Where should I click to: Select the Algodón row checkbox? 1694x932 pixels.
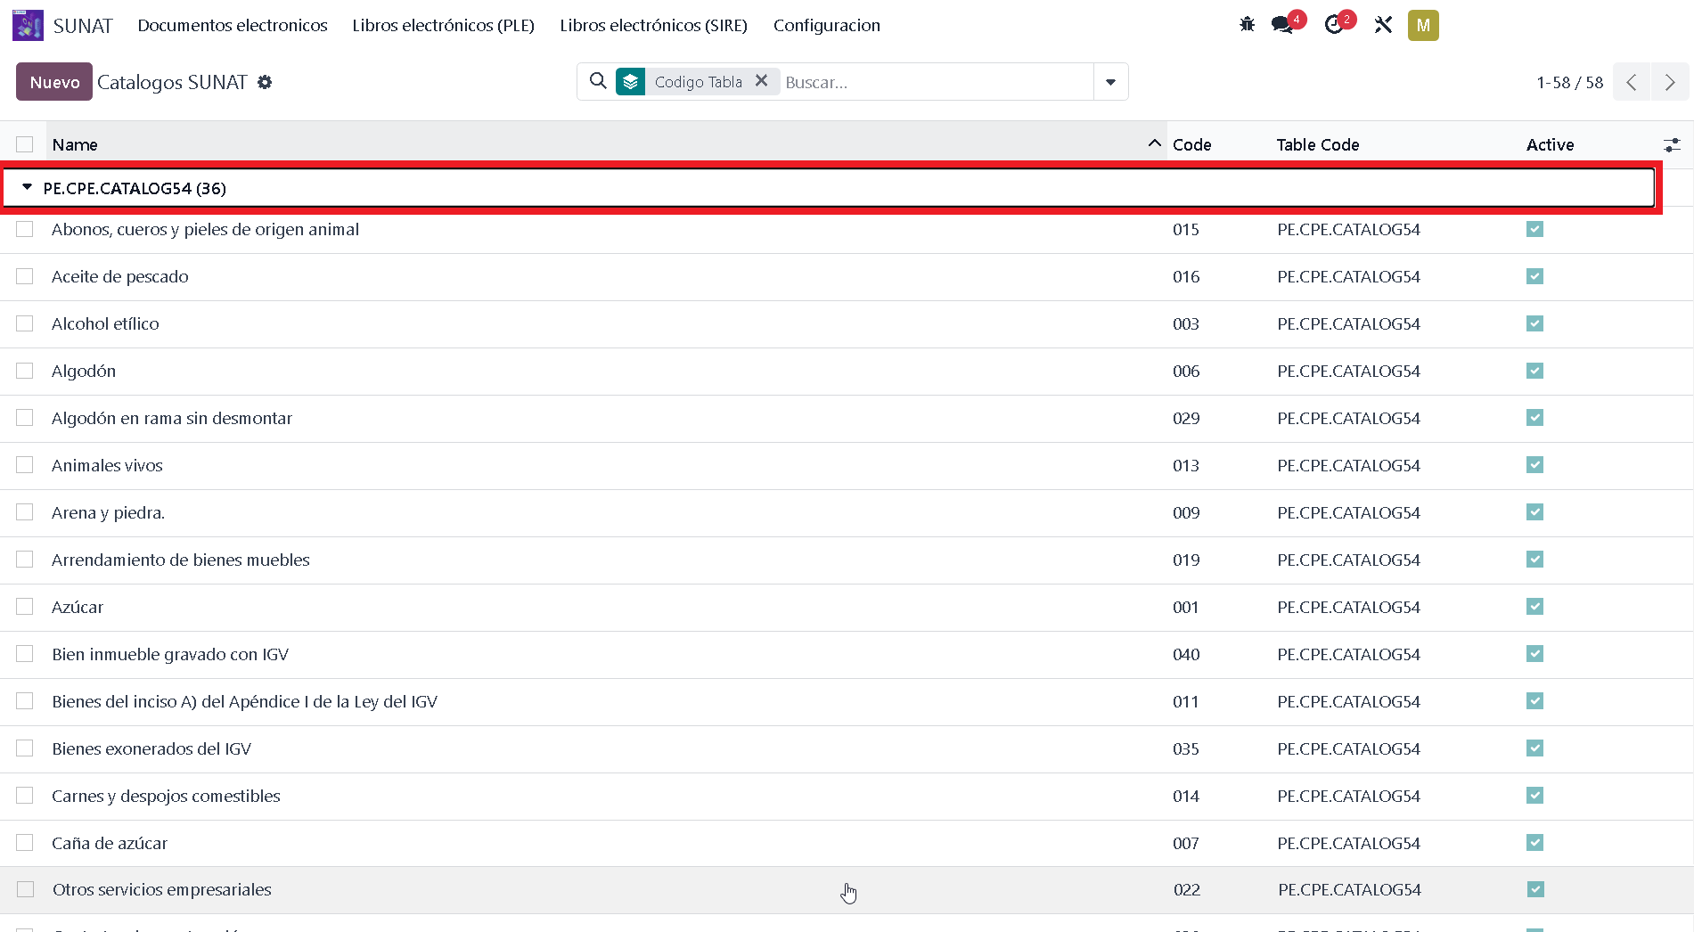pyautogui.click(x=25, y=371)
